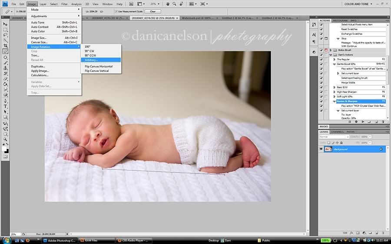Select the Move tool

coord(5,24)
